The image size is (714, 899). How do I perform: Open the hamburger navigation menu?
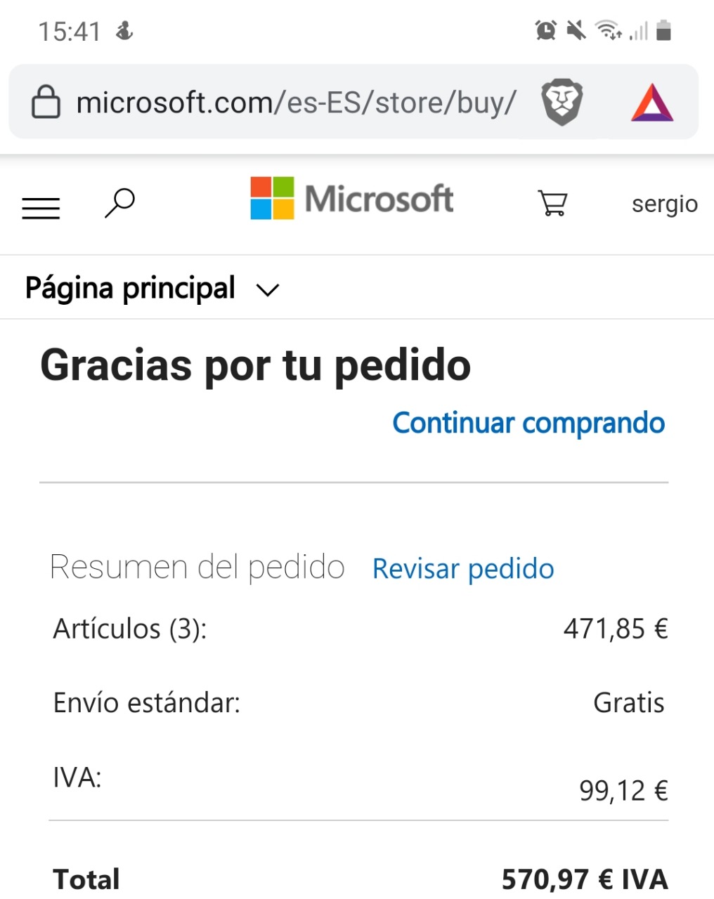pyautogui.click(x=41, y=207)
